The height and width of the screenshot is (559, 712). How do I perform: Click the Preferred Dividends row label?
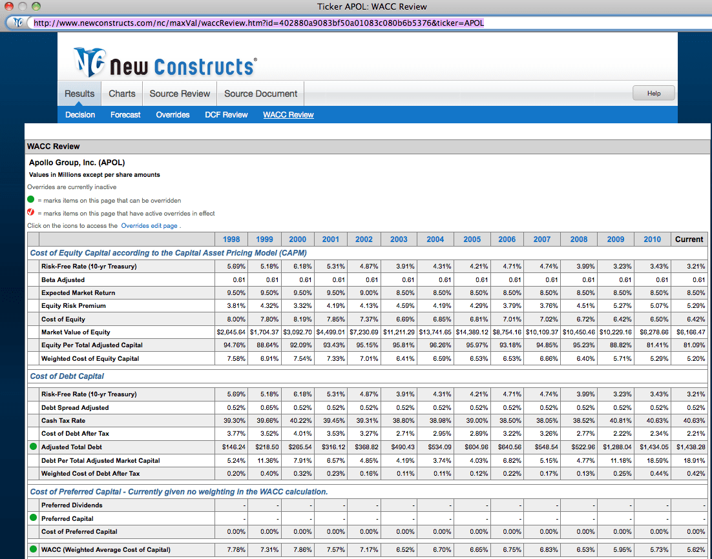point(72,505)
